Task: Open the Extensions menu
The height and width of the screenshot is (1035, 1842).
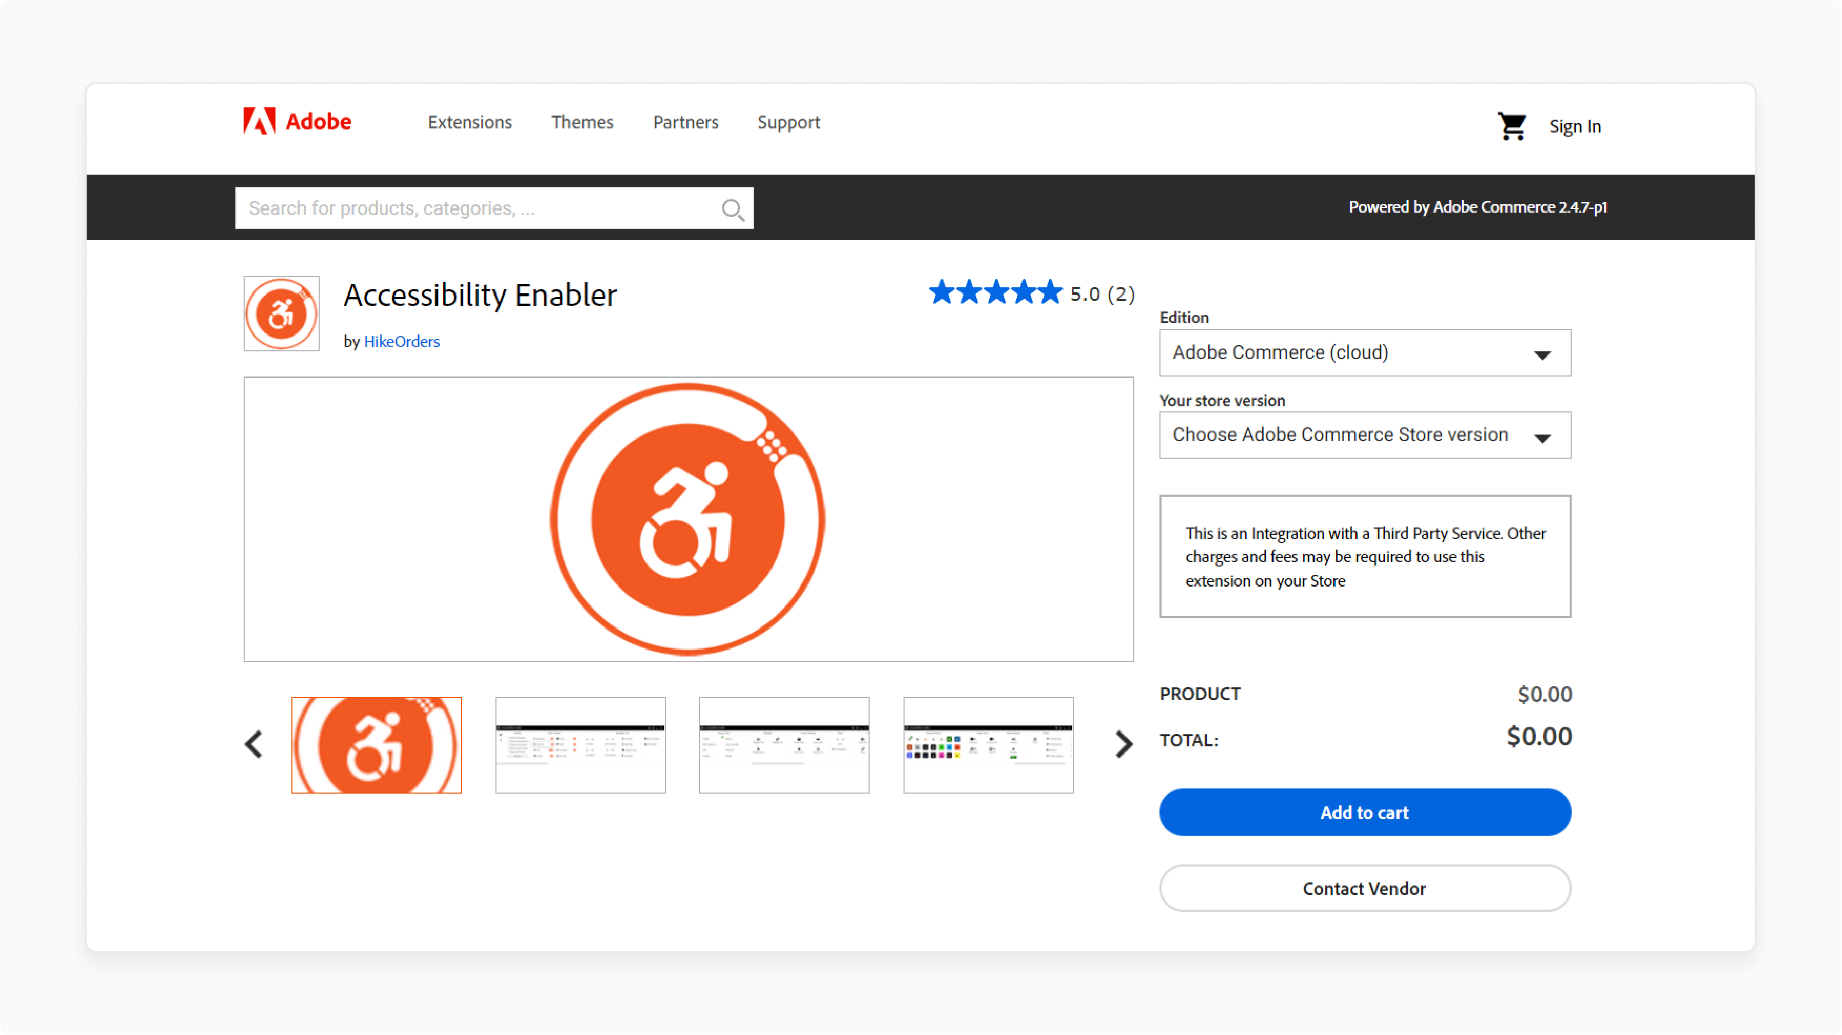Action: coord(470,122)
